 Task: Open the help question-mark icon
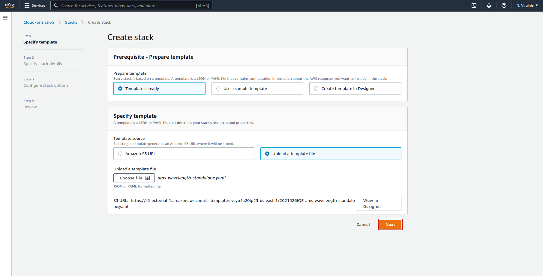click(x=504, y=5)
